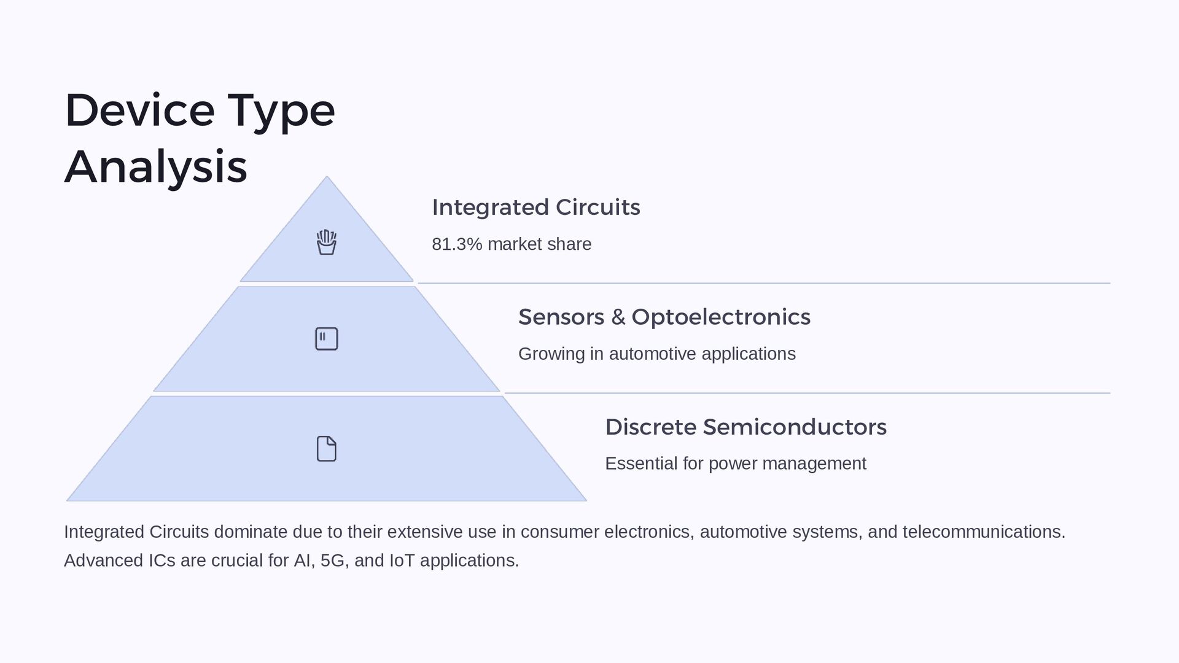This screenshot has height=663, width=1179.
Task: Click the divider line above "Discrete Semiconductors"
Action: (x=807, y=393)
